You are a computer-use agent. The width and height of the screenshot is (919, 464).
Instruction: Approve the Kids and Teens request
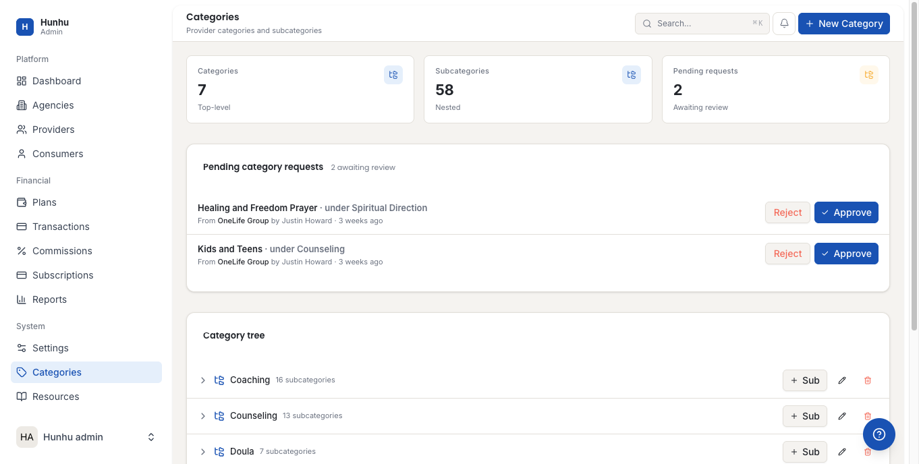pyautogui.click(x=846, y=254)
